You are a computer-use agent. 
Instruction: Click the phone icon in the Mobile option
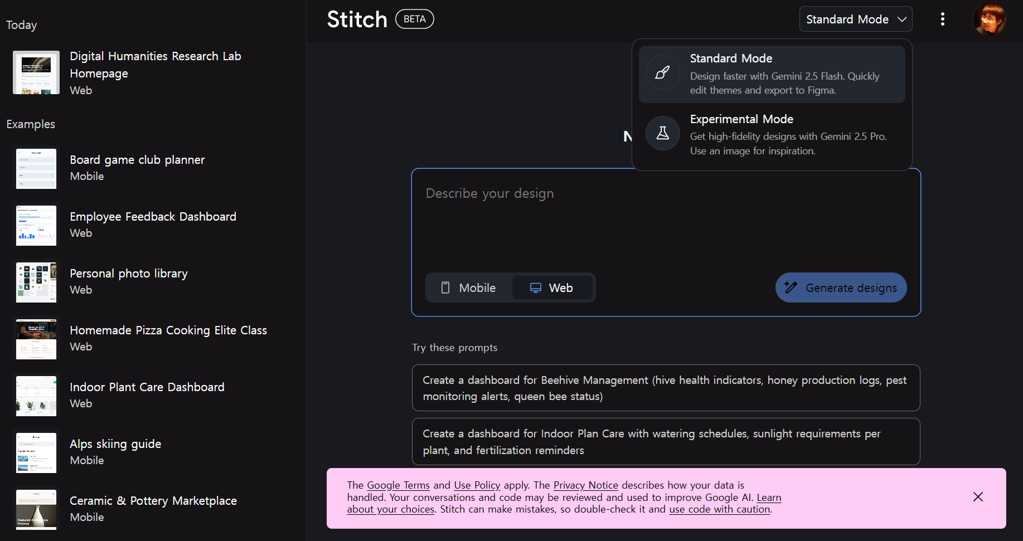coord(445,287)
